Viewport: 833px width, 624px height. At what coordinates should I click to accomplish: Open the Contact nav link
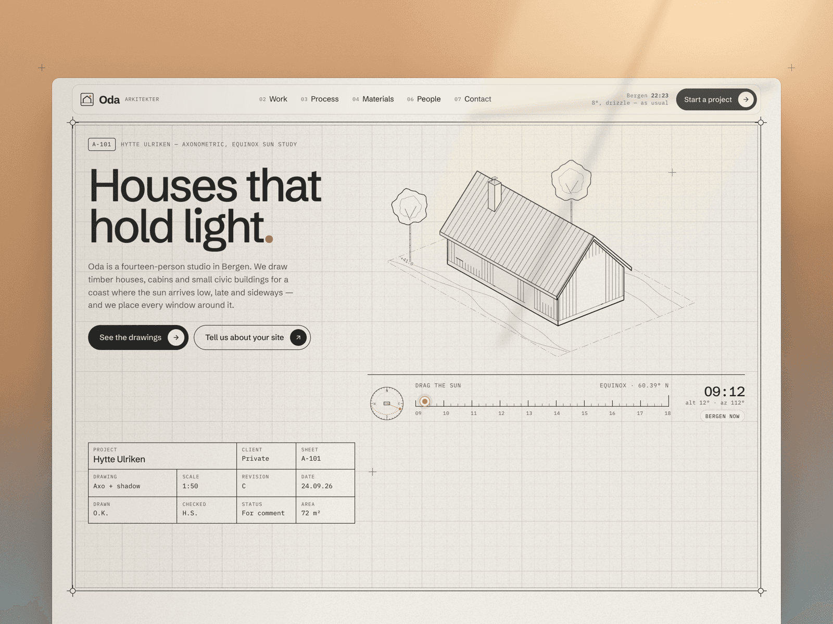tap(473, 99)
